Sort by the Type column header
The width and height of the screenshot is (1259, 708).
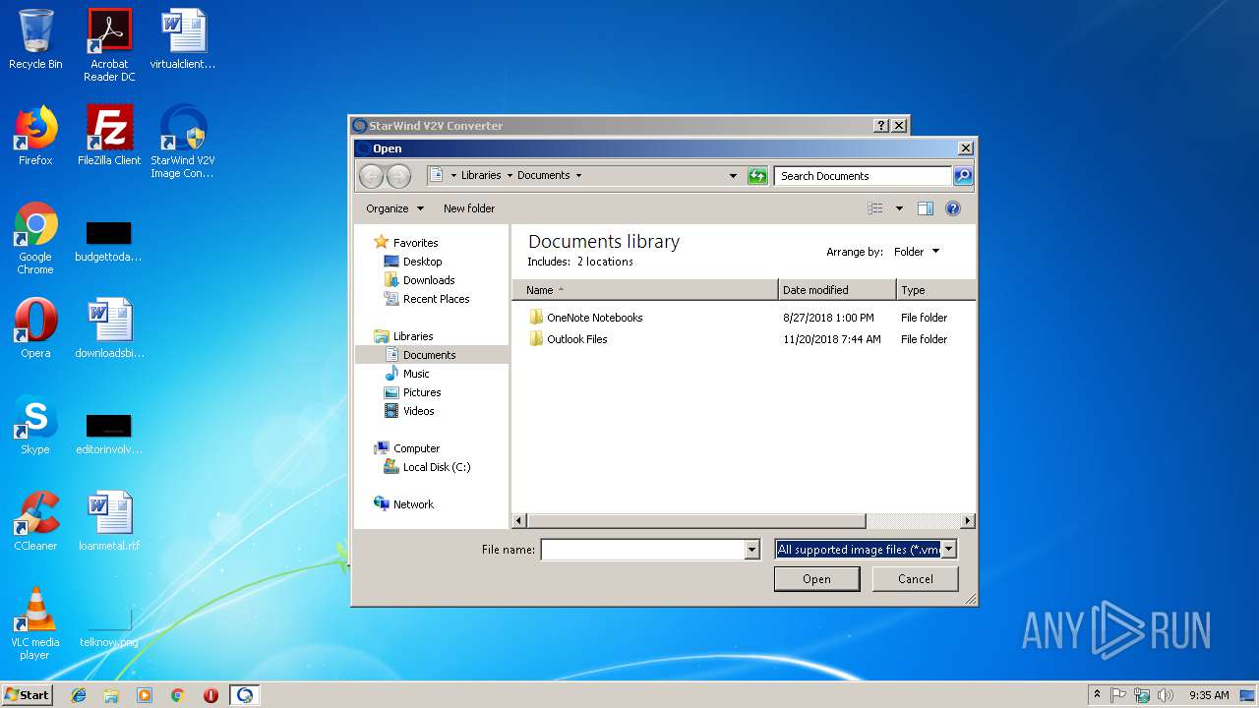pos(935,290)
